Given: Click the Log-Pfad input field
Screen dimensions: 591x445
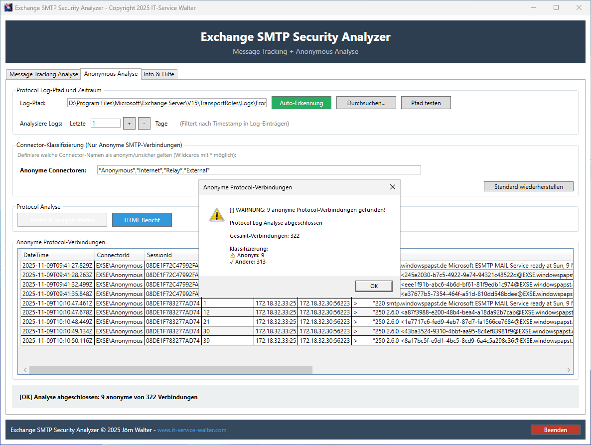Looking at the screenshot, I should pos(167,103).
